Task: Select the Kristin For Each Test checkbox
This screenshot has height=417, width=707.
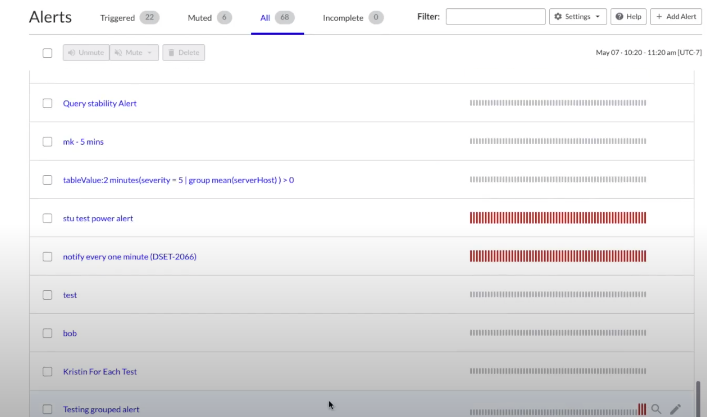Action: click(47, 372)
